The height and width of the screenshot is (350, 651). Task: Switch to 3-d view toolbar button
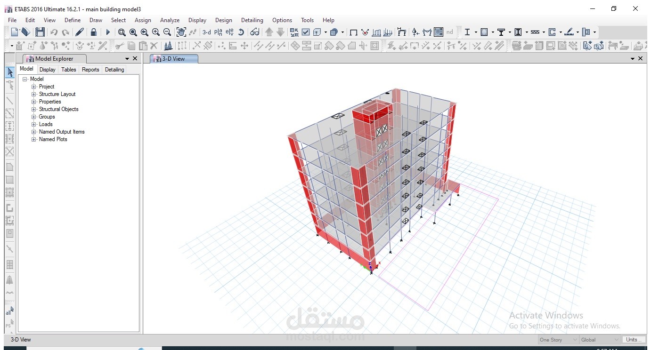point(206,32)
